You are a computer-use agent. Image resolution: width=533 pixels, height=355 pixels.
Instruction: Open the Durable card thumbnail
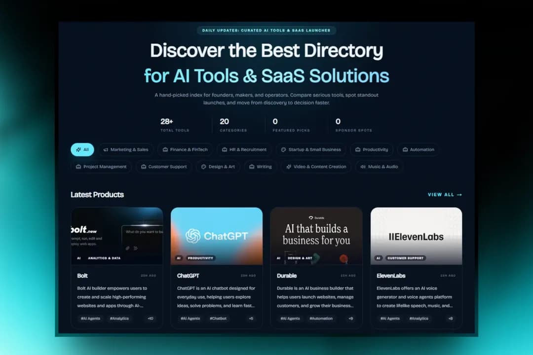(316, 236)
